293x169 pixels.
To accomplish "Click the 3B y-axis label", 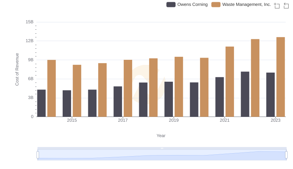I will (31, 98).
